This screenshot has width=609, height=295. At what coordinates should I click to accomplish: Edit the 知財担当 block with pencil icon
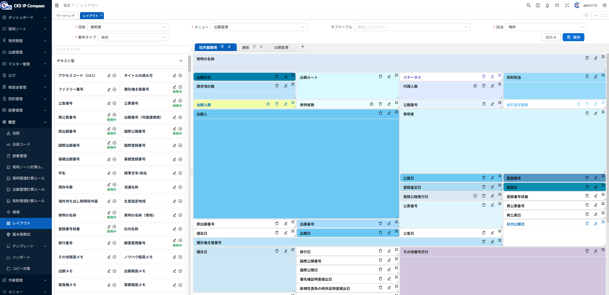(x=596, y=77)
